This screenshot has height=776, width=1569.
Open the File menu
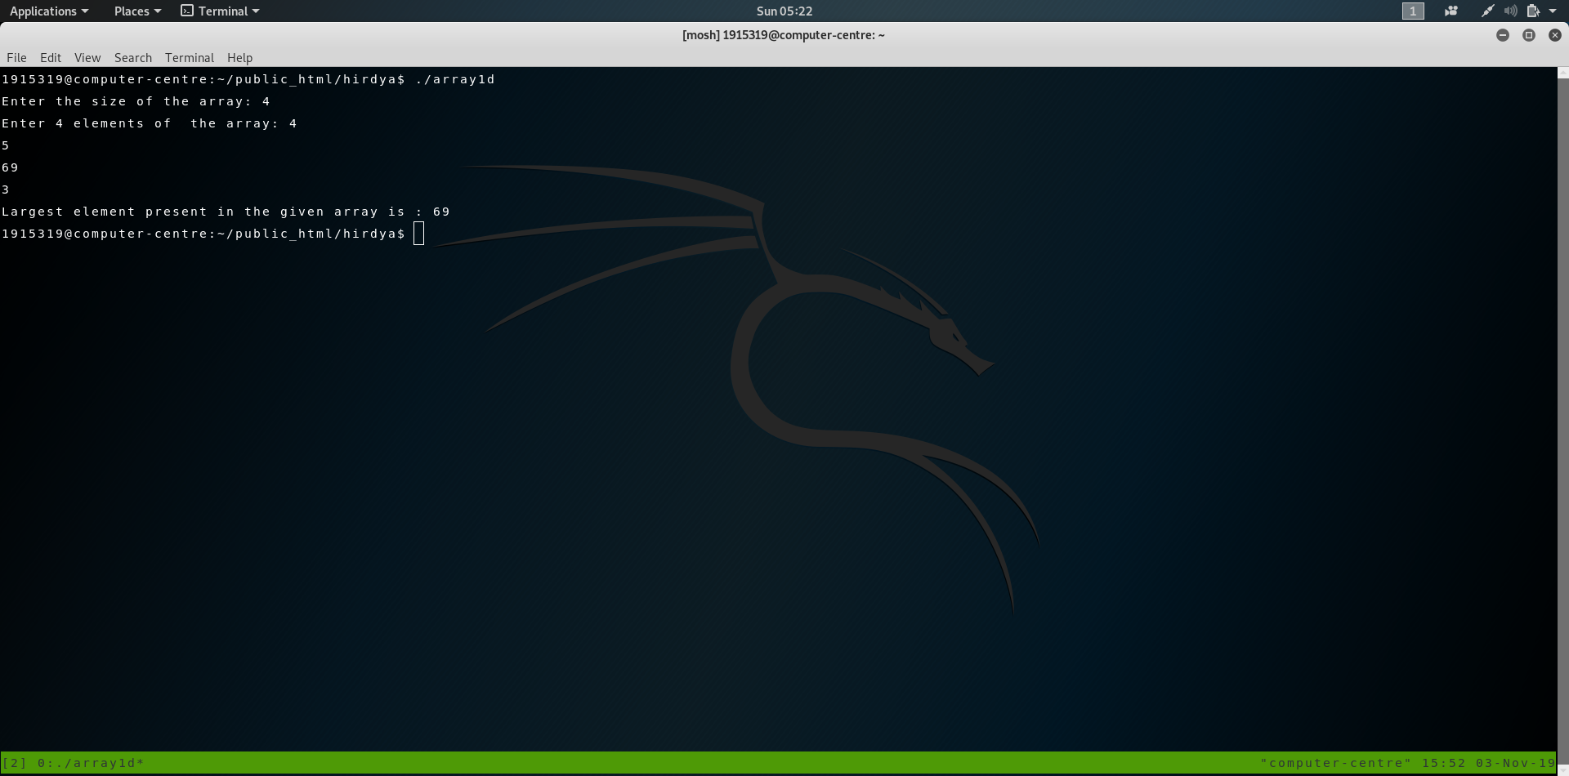[16, 58]
